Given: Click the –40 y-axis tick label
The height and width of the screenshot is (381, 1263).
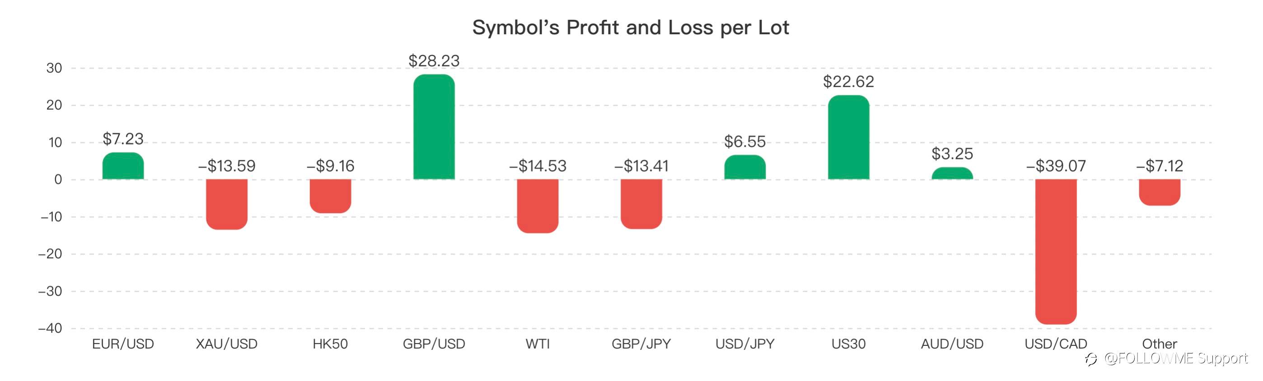Looking at the screenshot, I should [50, 328].
